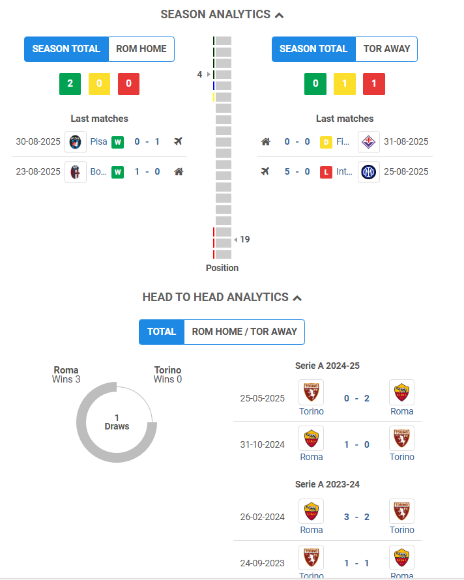Click the Fiorentina club crest icon
This screenshot has height=580, width=464.
tap(369, 142)
